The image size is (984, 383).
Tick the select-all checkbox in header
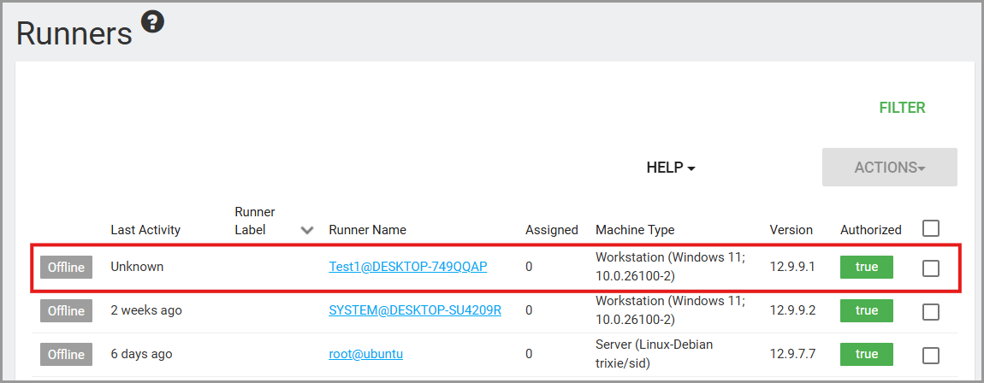pyautogui.click(x=931, y=228)
